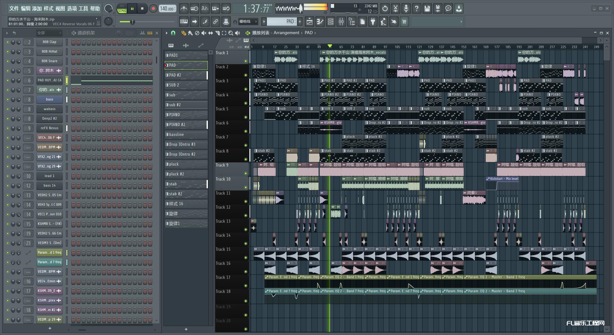
Task: Pause playback with the pause button
Action: pos(132,9)
